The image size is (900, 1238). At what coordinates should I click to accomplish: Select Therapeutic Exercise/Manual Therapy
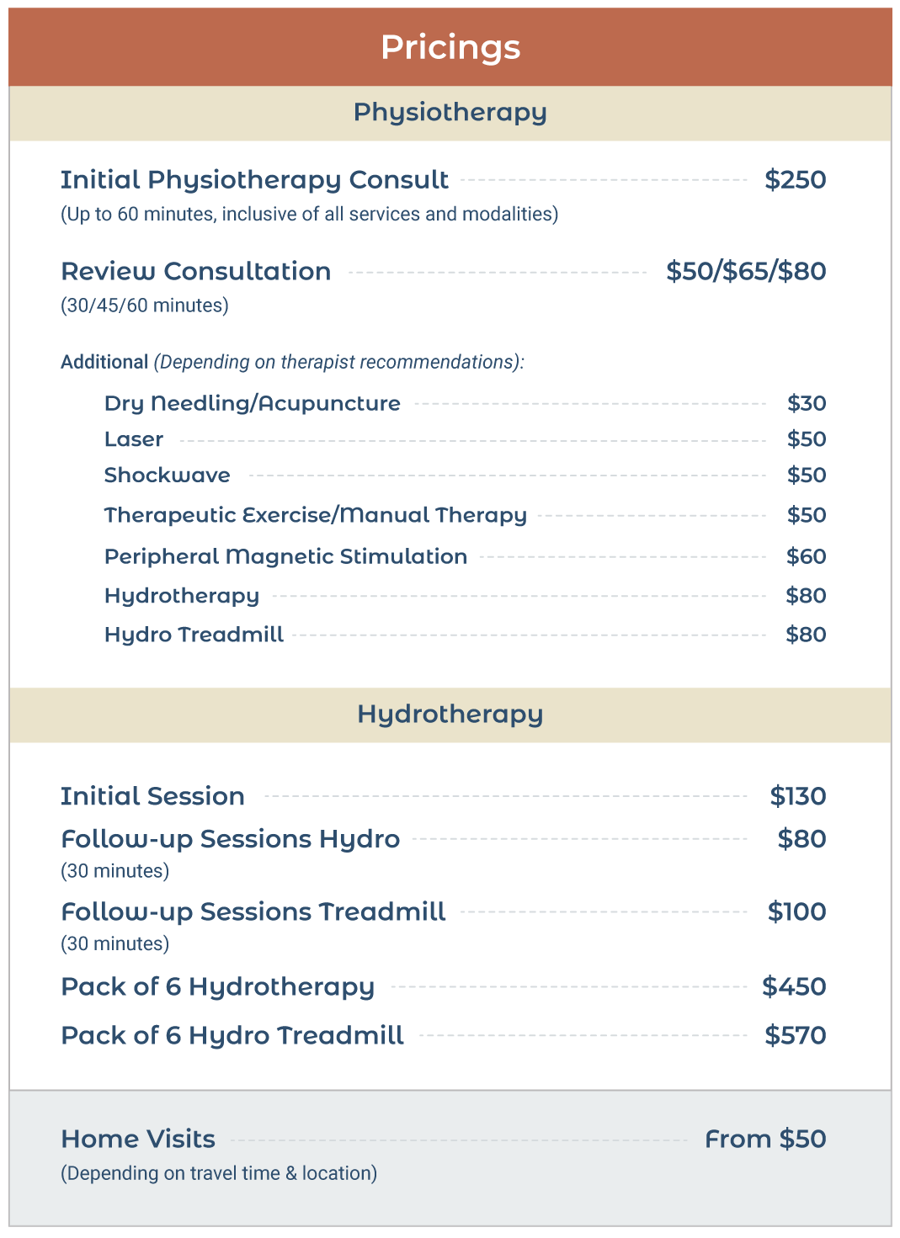(316, 515)
